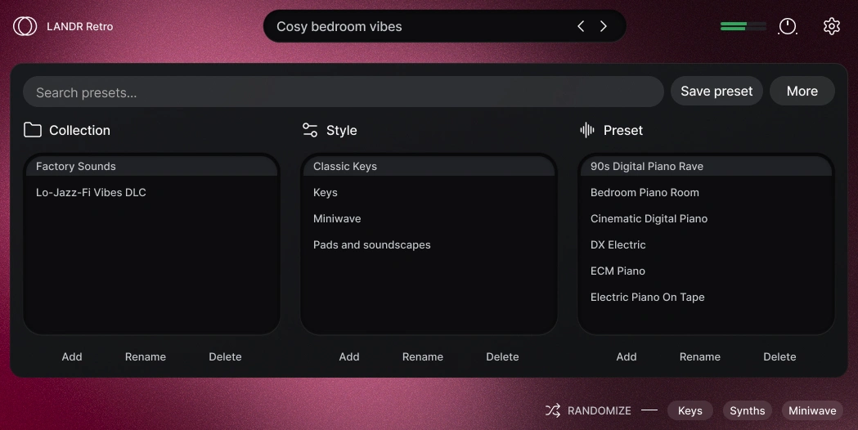This screenshot has width=858, height=430.
Task: Select Classic Keys style
Action: pos(429,166)
